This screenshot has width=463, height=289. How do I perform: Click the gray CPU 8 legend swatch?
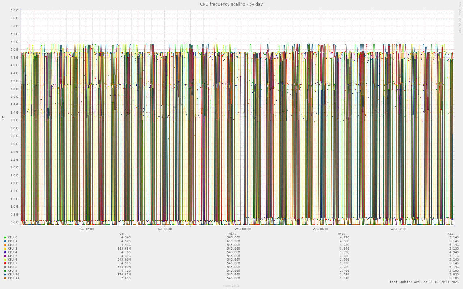(x=6, y=267)
